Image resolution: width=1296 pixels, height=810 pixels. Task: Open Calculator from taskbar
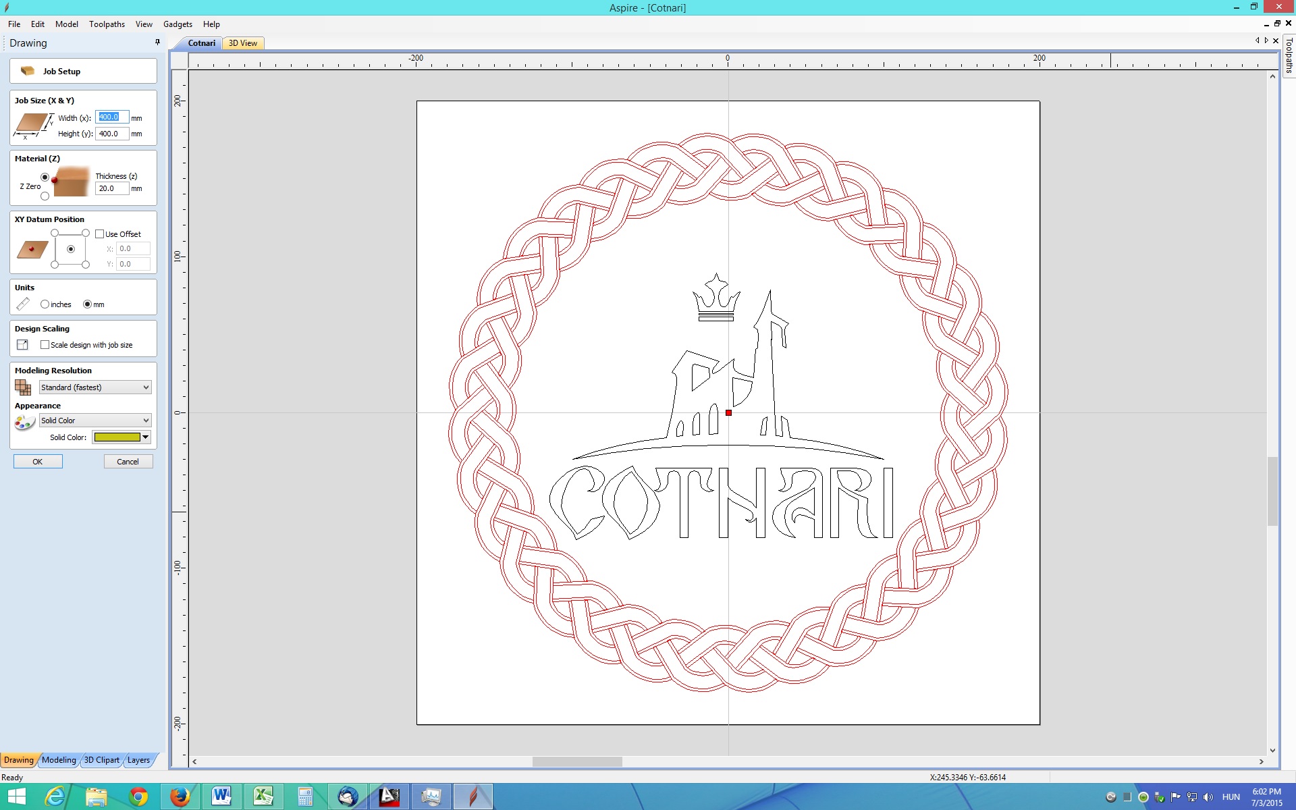305,796
